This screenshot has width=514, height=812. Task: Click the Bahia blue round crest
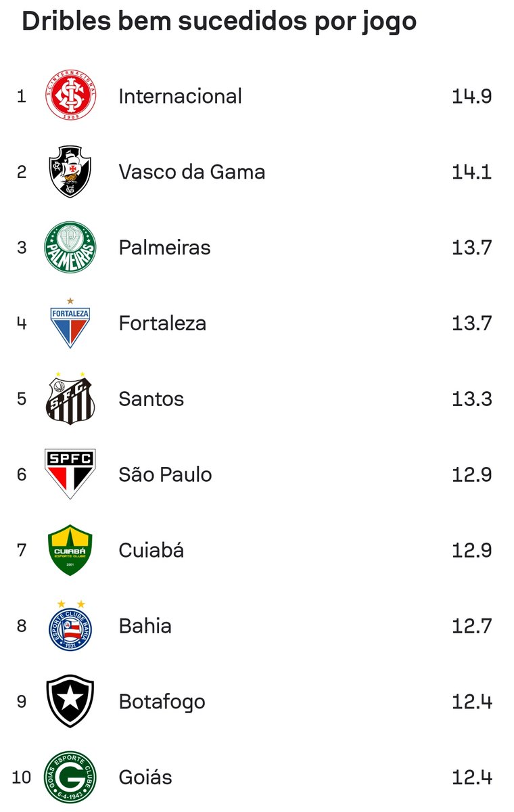click(70, 625)
